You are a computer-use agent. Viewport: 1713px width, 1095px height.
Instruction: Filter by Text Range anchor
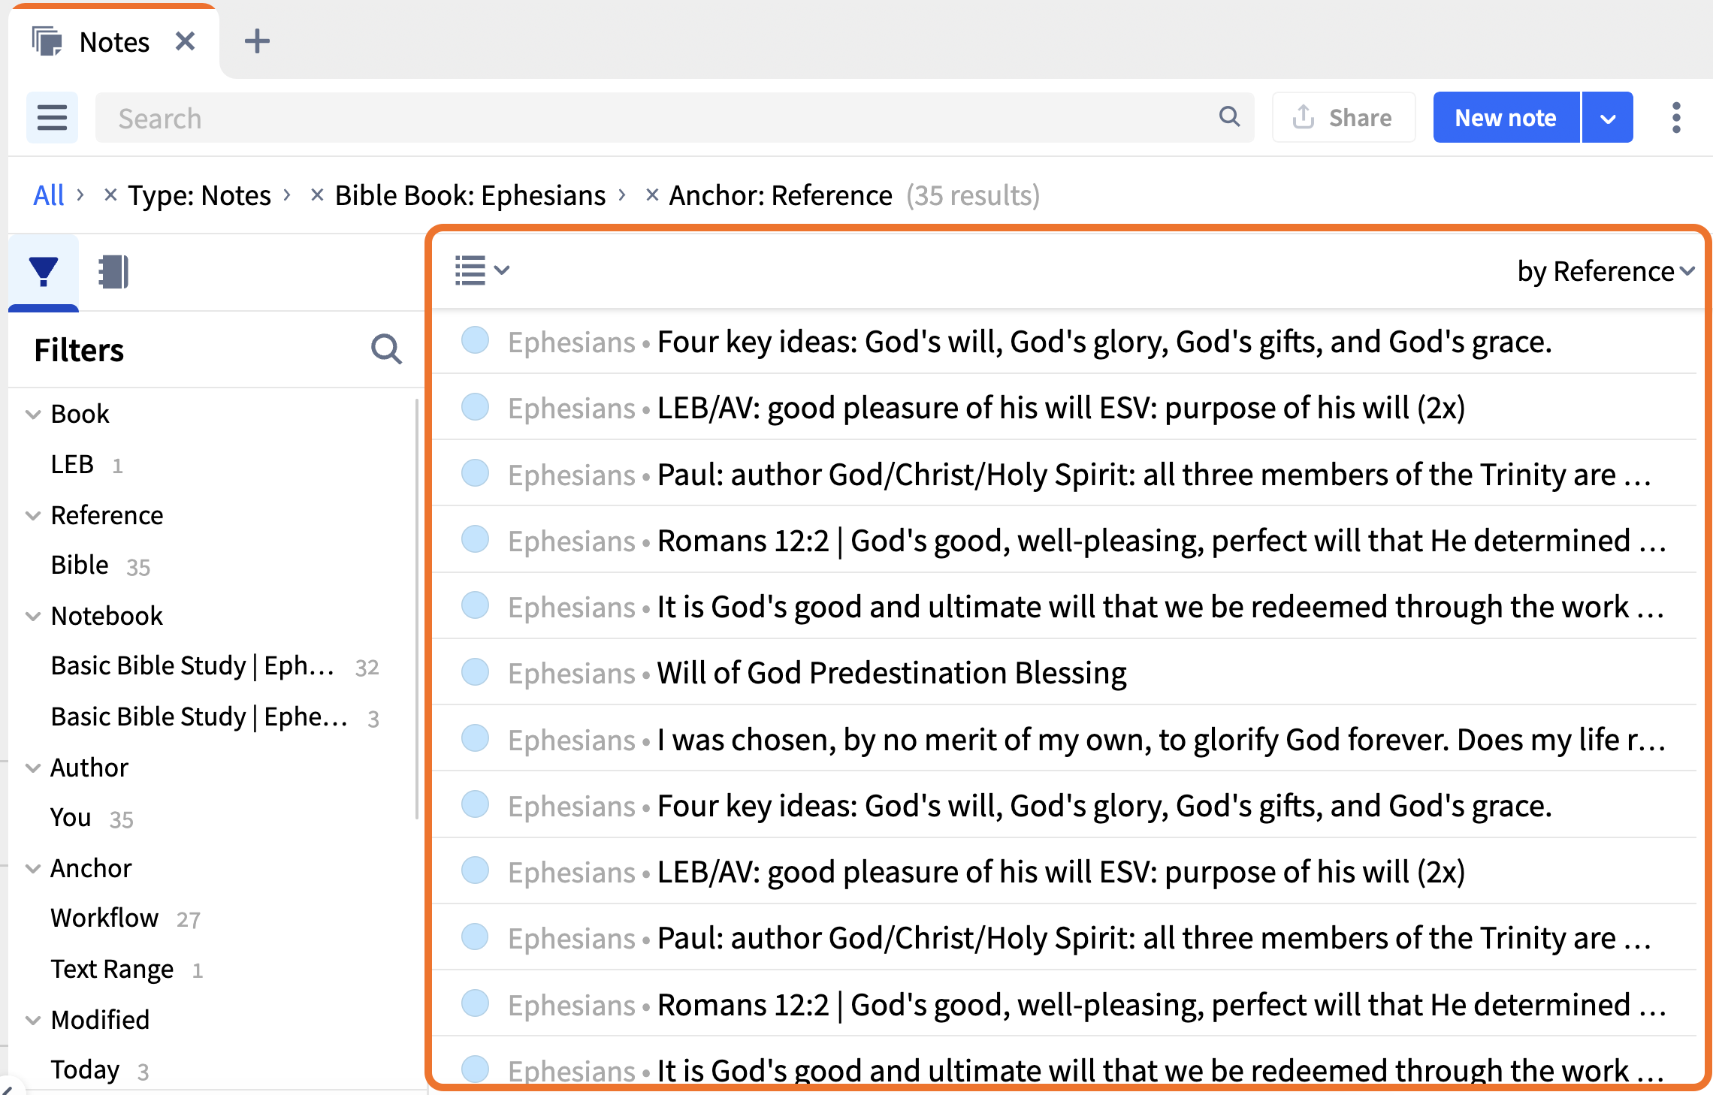click(x=112, y=969)
